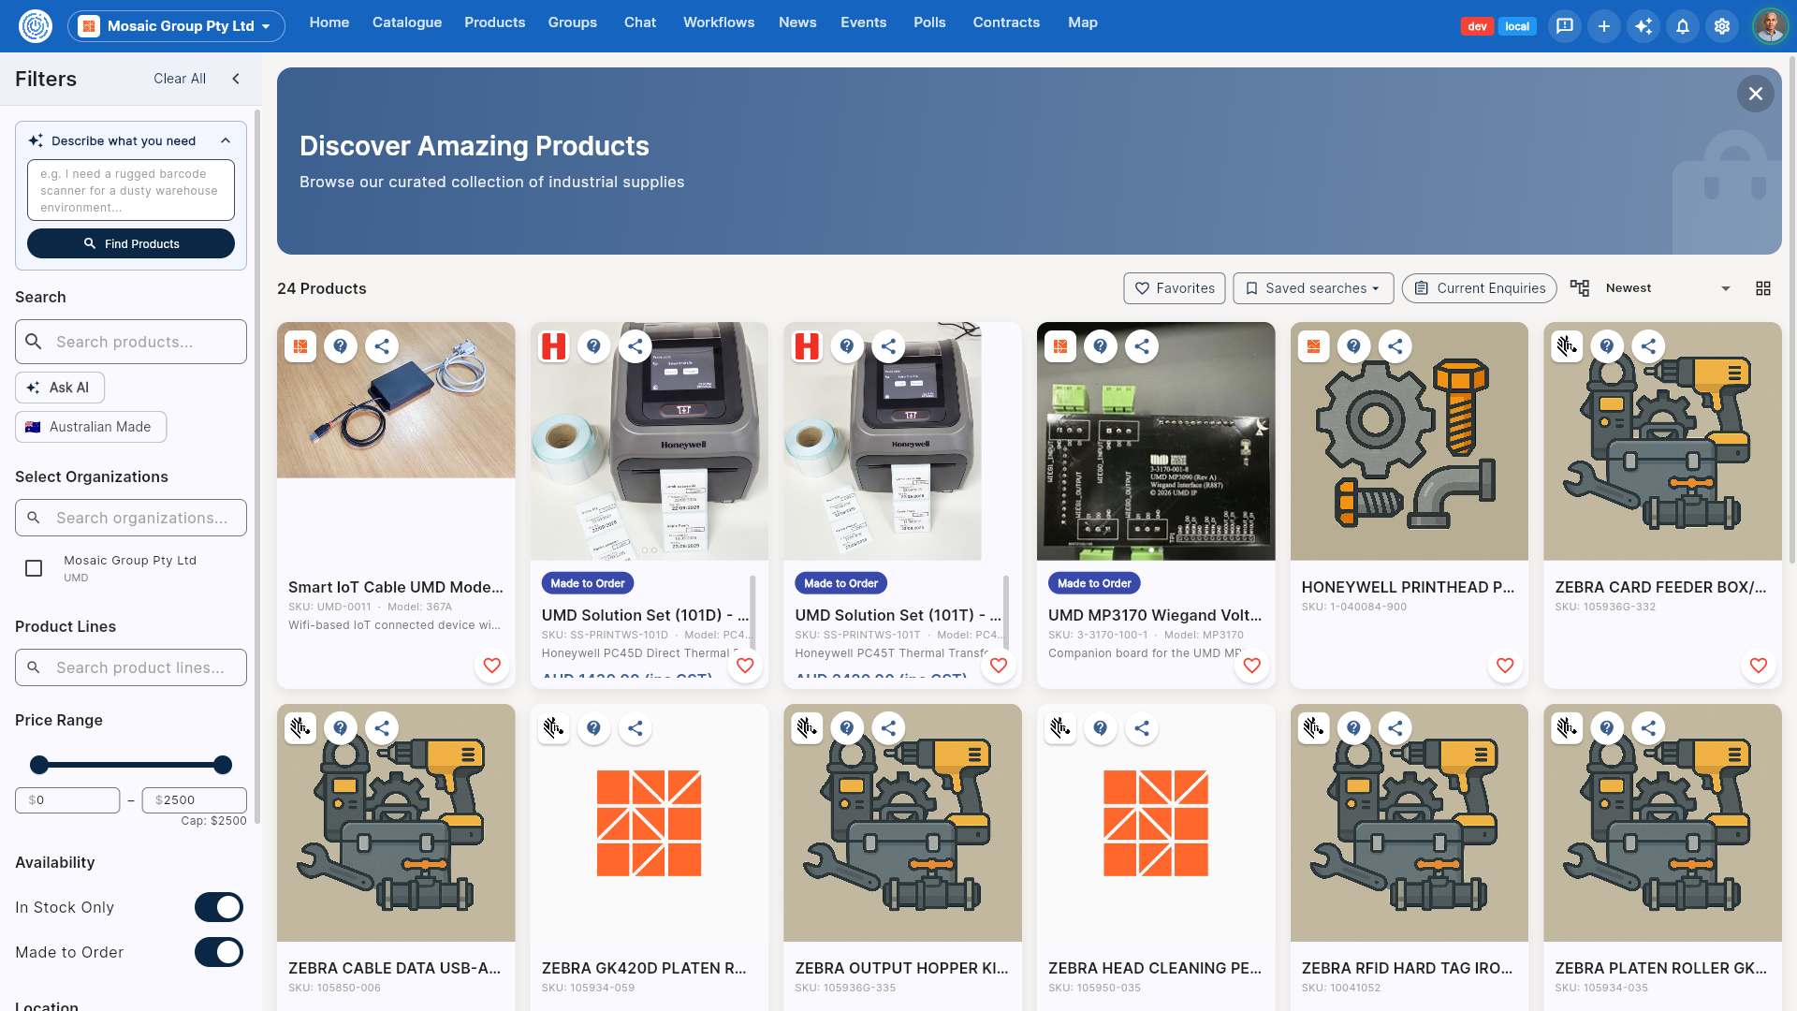Viewport: 1797px width, 1011px height.
Task: Open enquiry icon on ZEBRA GK420D PLATEN card
Action: [594, 728]
